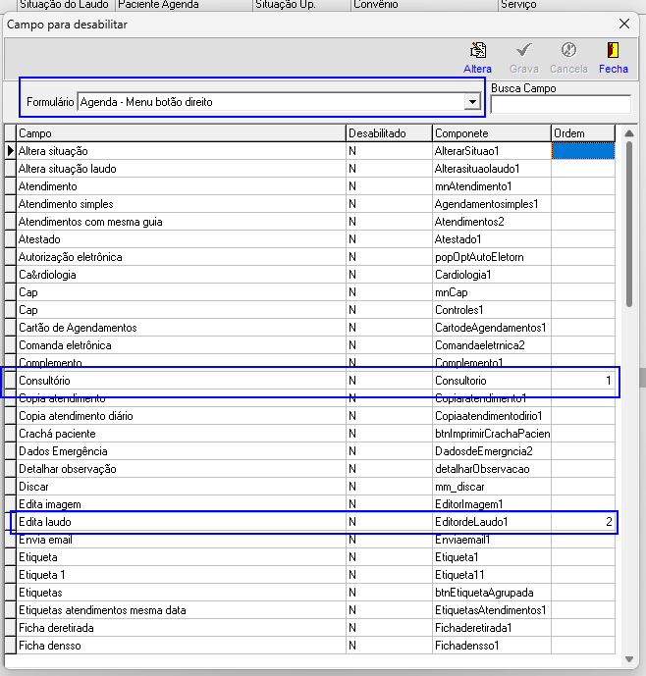Image resolution: width=646 pixels, height=676 pixels.
Task: Select the 'Edita laudo' row
Action: (309, 522)
